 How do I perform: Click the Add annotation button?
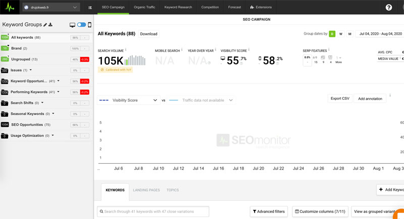[370, 99]
